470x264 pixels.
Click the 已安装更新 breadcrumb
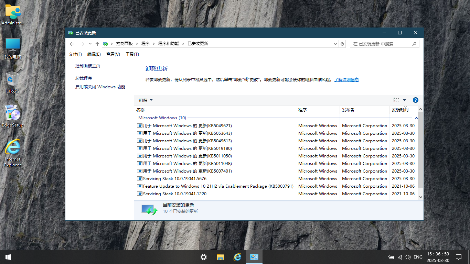(198, 44)
